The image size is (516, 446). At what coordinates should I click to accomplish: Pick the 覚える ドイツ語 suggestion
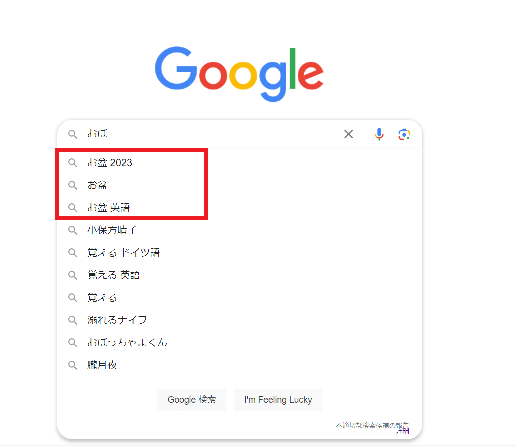click(x=123, y=253)
